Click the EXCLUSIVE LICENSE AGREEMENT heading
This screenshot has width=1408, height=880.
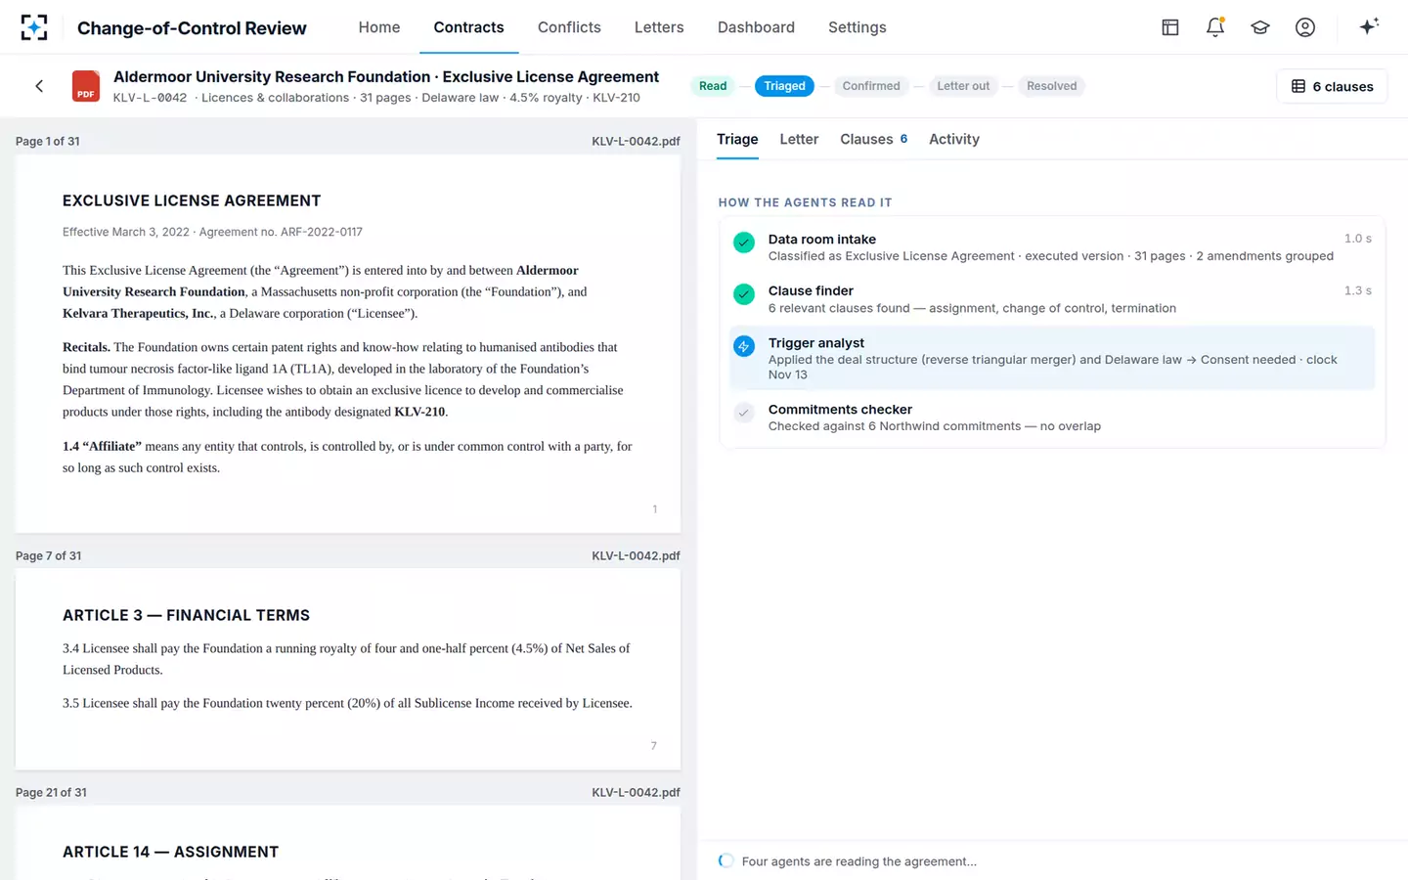192,200
